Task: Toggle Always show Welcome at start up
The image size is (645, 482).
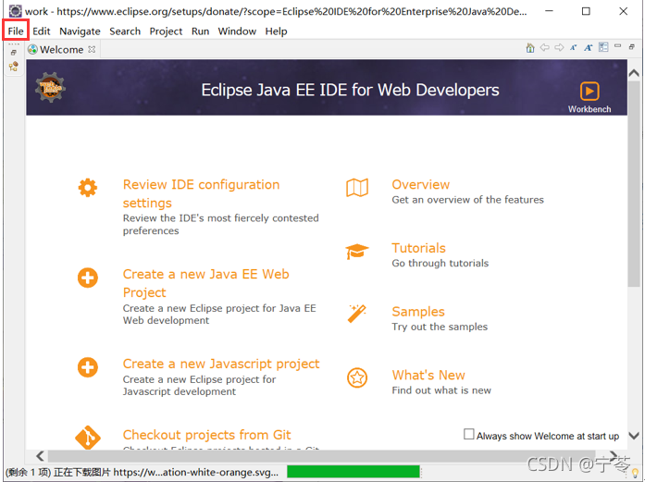Action: point(468,434)
